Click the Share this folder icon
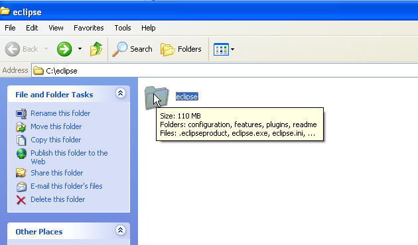Image resolution: width=418 pixels, height=245 pixels. pos(21,173)
